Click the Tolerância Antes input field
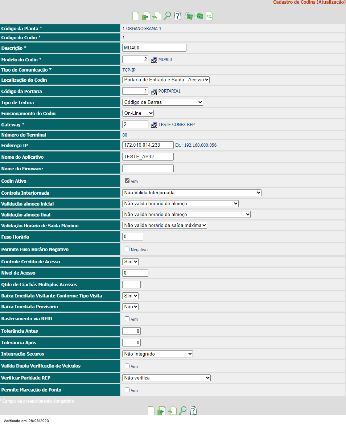The height and width of the screenshot is (426, 346). [x=131, y=331]
